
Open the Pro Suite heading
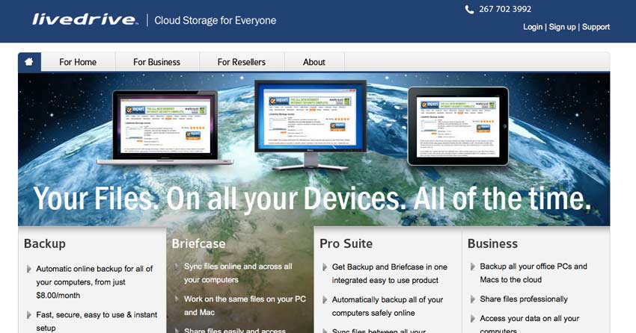[346, 243]
